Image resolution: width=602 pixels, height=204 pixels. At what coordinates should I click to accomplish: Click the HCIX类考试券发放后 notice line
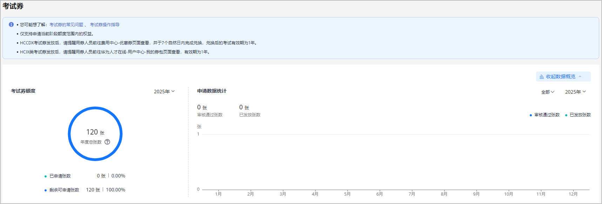click(x=115, y=52)
